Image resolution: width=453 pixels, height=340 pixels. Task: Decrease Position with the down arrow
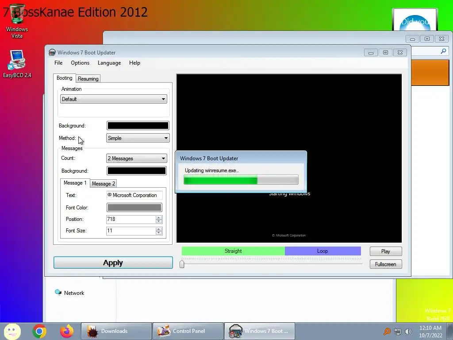tap(159, 221)
